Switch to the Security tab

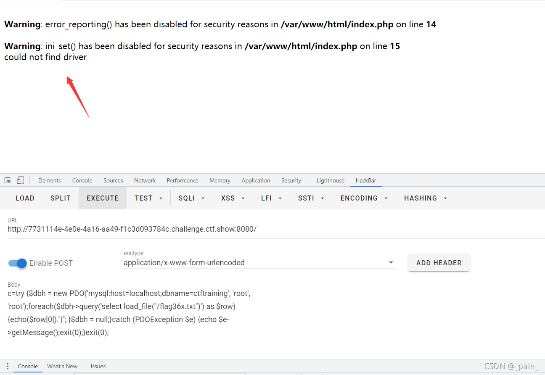click(291, 180)
